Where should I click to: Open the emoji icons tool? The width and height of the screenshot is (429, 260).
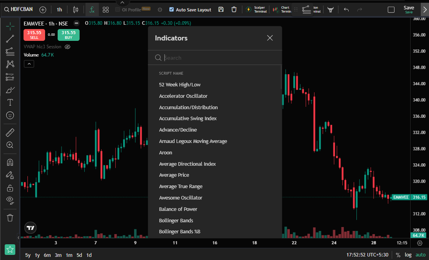10,115
